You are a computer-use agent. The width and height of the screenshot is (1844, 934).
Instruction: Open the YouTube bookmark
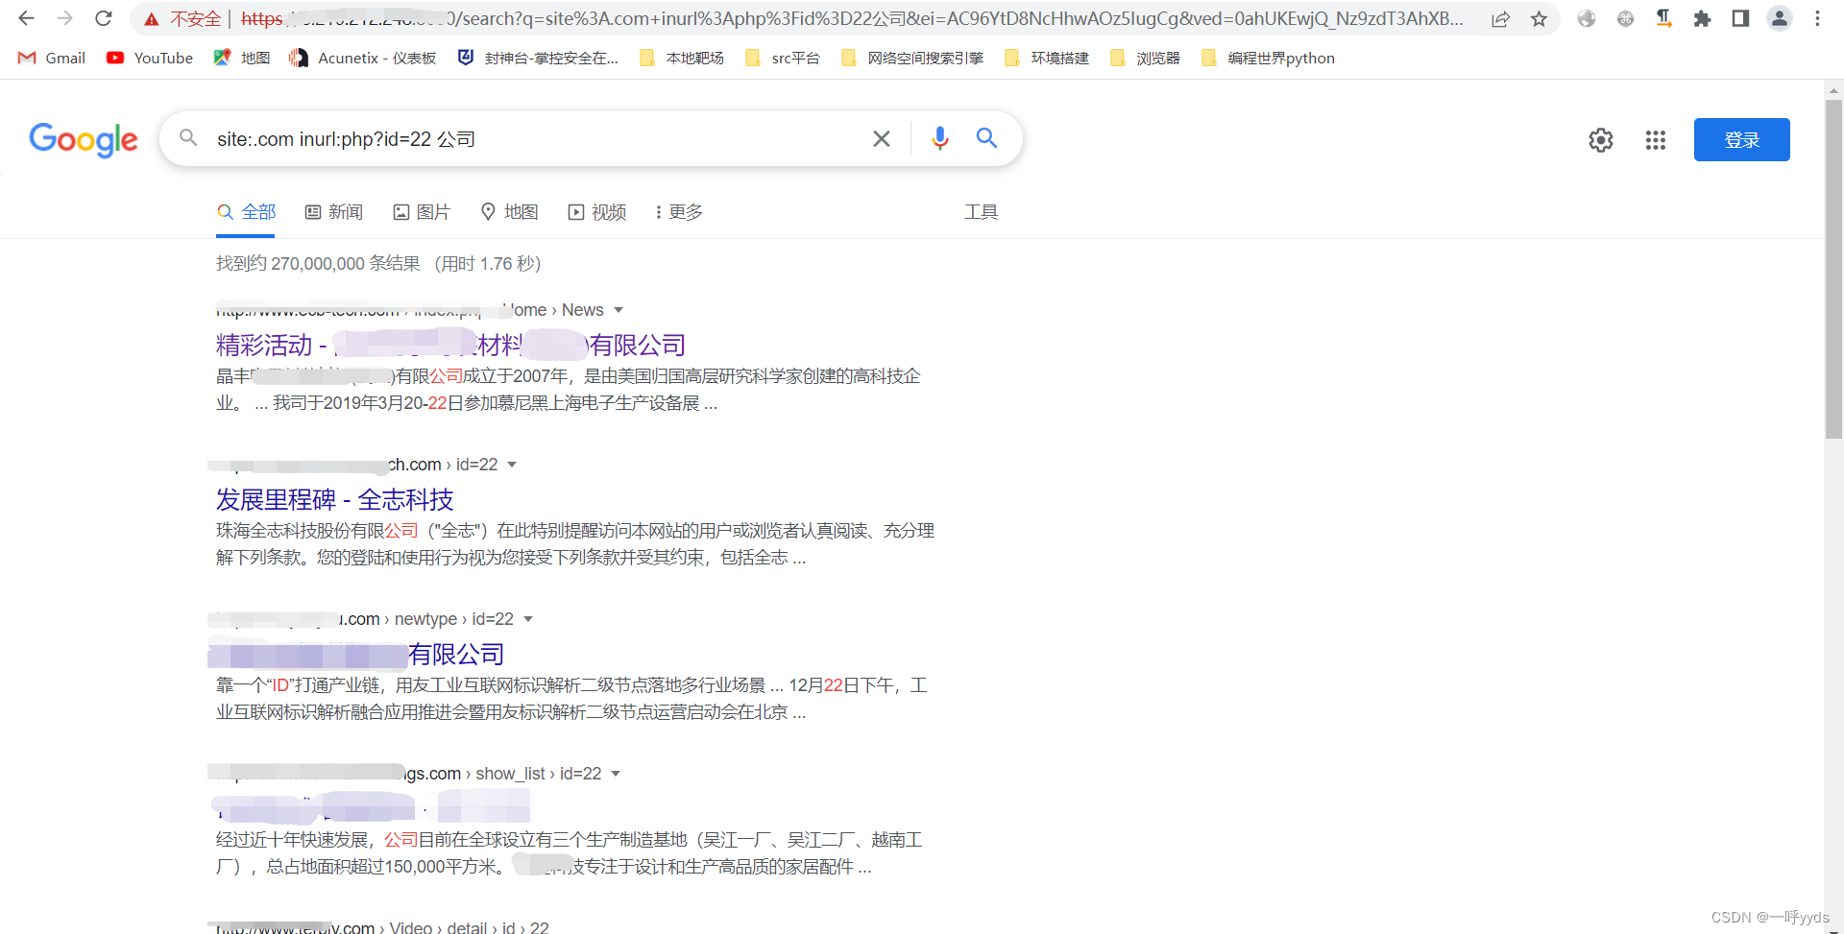click(150, 59)
